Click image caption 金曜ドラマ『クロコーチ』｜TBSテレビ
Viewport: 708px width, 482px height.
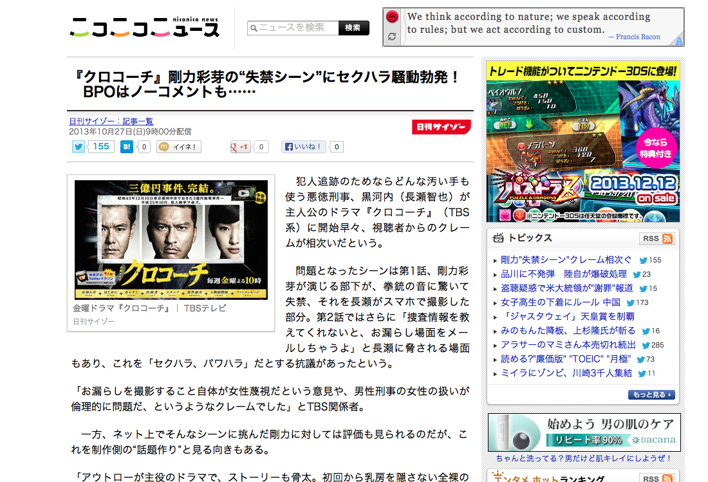tap(149, 308)
